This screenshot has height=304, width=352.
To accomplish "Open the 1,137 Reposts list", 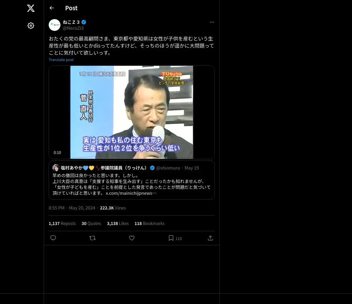I will (x=62, y=224).
